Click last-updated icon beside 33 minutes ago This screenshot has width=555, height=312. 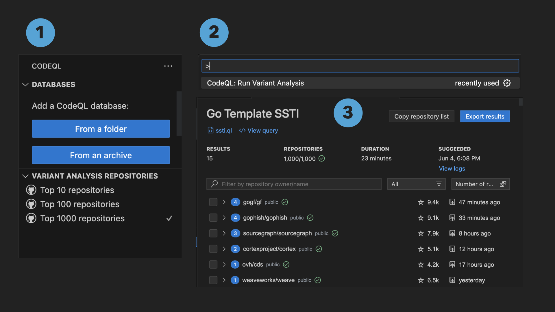(452, 218)
